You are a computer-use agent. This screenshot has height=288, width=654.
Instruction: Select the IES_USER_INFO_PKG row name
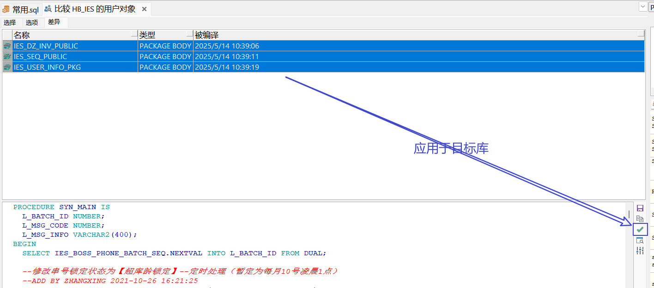coord(47,67)
